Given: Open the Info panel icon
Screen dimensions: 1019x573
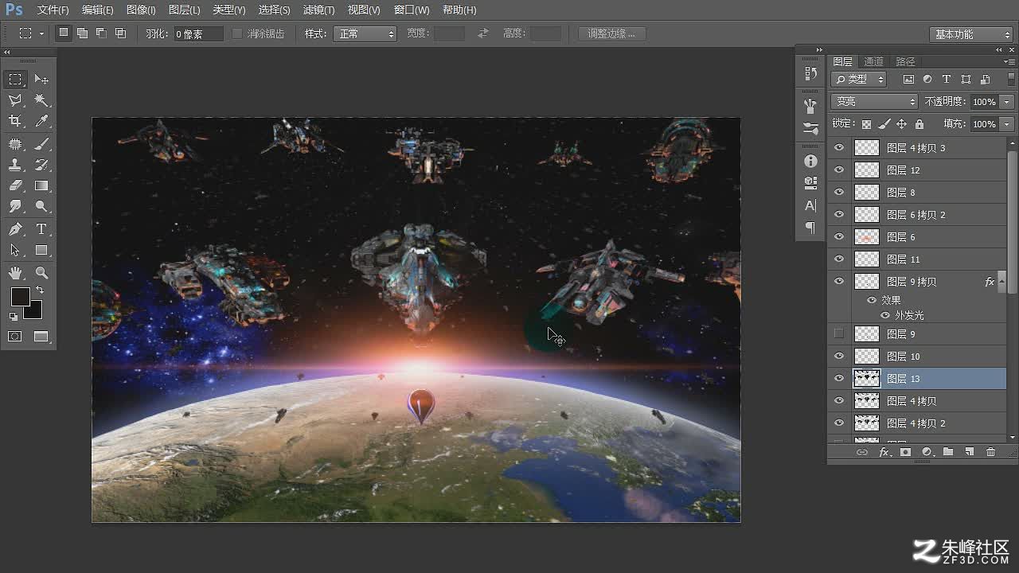Looking at the screenshot, I should coord(810,161).
